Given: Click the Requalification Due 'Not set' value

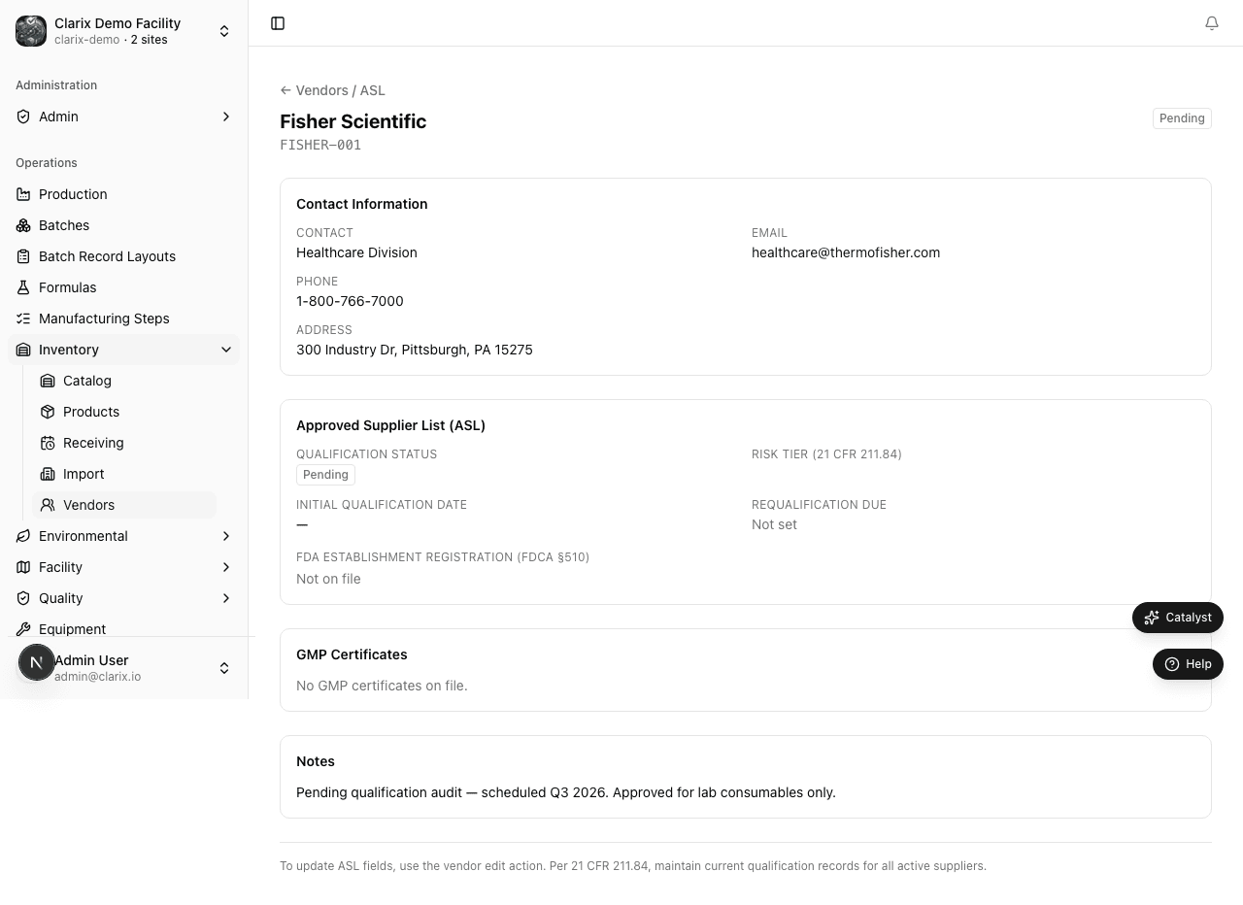Looking at the screenshot, I should pos(774,524).
